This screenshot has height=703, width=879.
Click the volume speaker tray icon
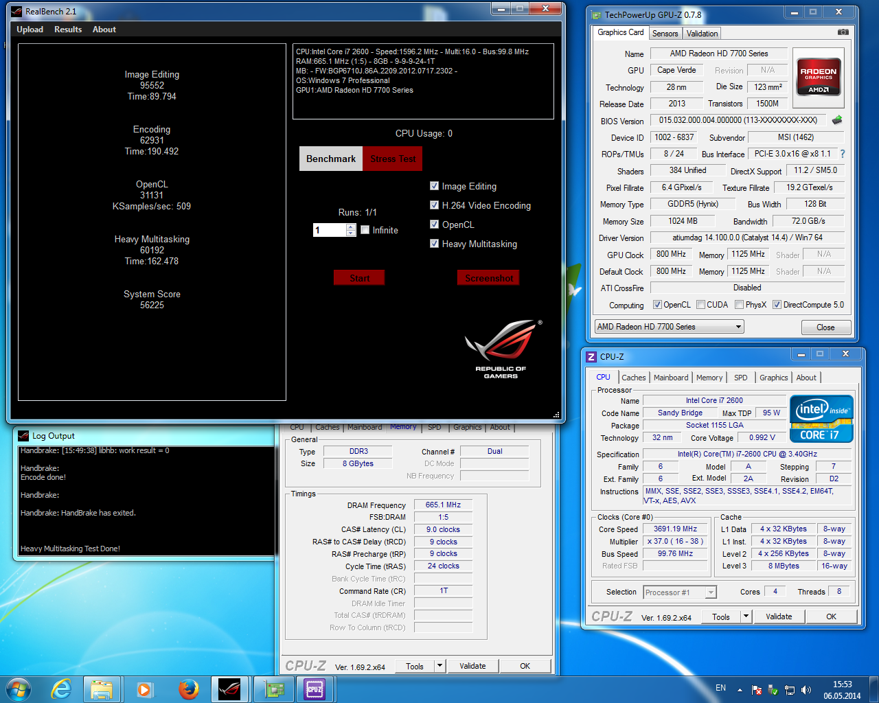click(x=806, y=690)
